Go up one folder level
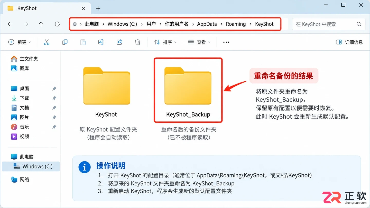Screen dimensions: 370x208 (x=41, y=24)
